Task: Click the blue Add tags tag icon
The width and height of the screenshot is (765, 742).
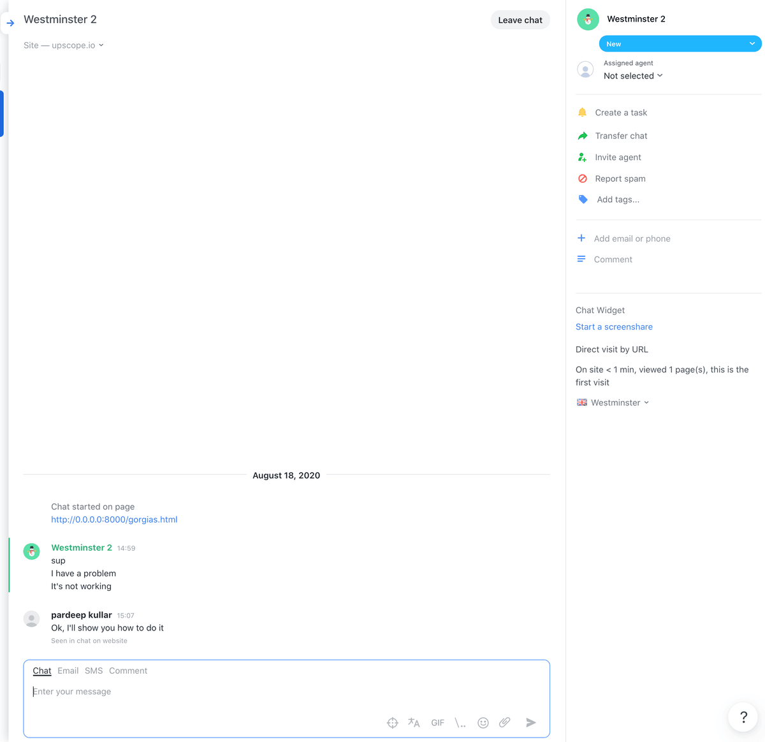Action: [583, 200]
